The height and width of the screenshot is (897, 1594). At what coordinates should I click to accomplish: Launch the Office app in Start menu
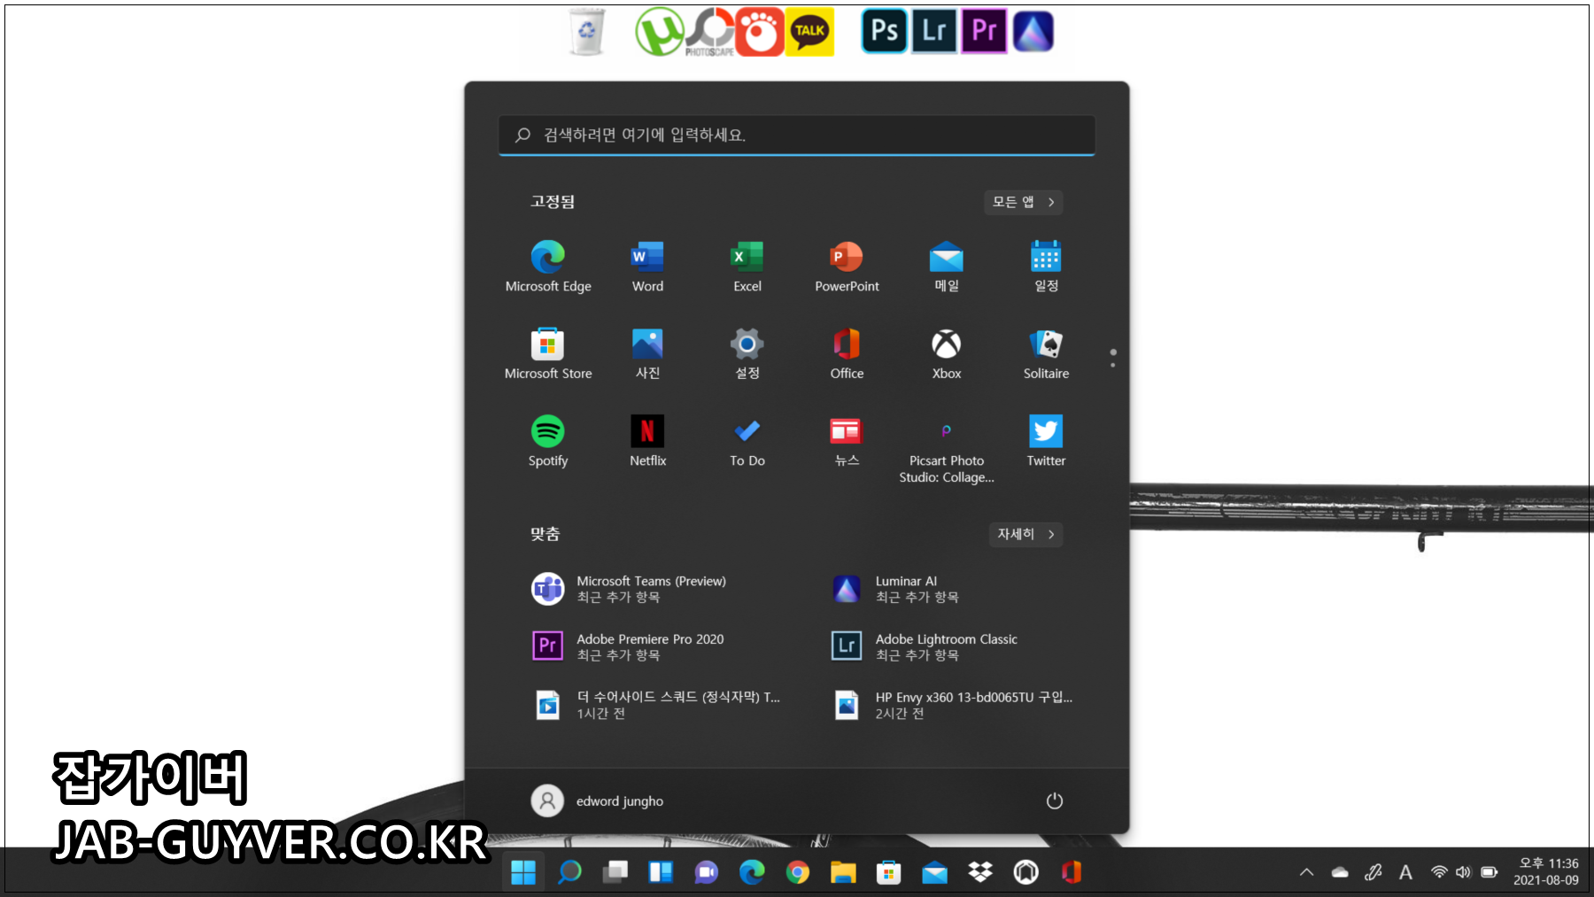[x=847, y=353]
